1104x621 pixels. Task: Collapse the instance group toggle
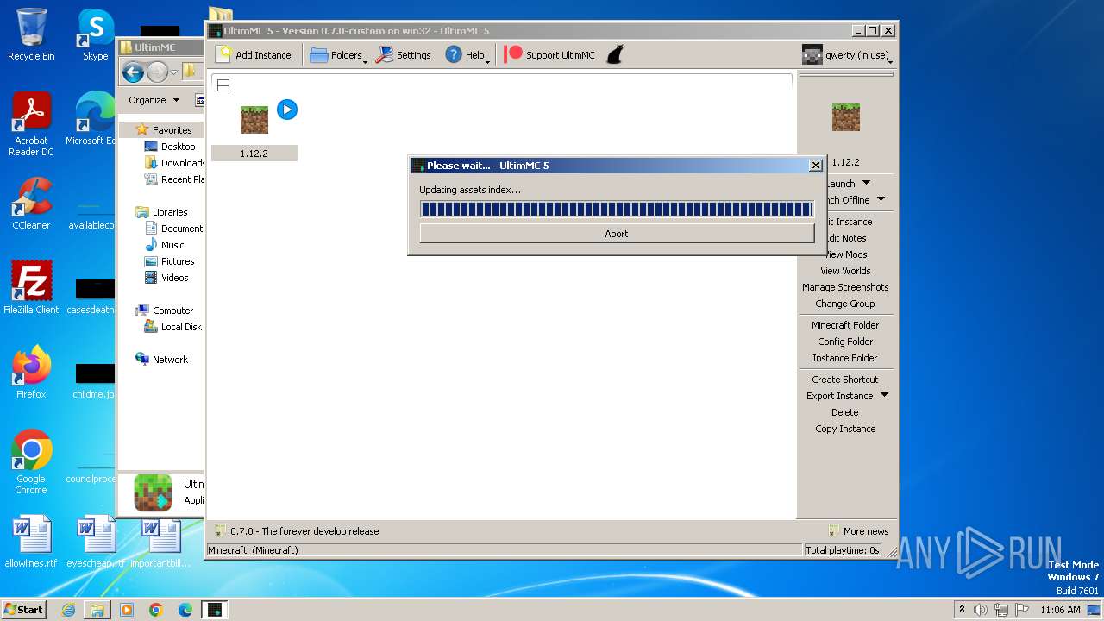223,85
